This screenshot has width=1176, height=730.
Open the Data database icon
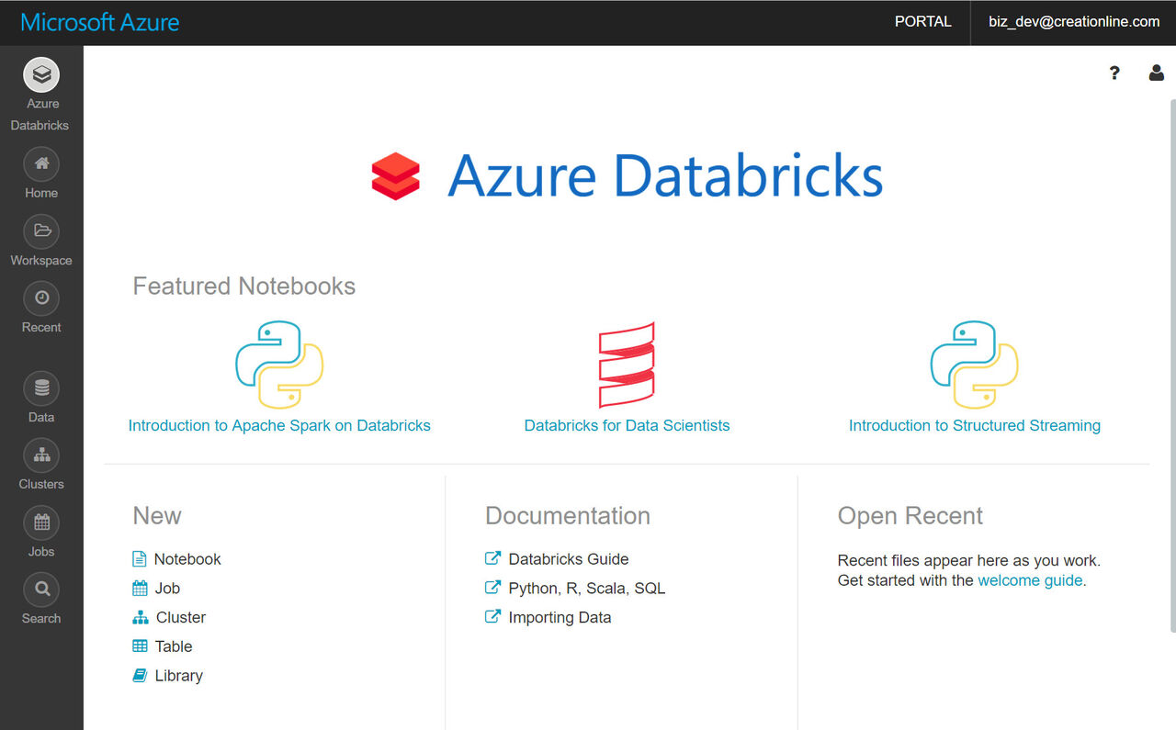41,388
